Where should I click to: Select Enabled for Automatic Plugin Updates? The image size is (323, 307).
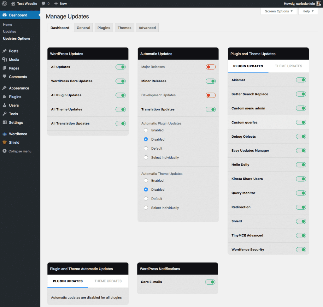(x=146, y=130)
